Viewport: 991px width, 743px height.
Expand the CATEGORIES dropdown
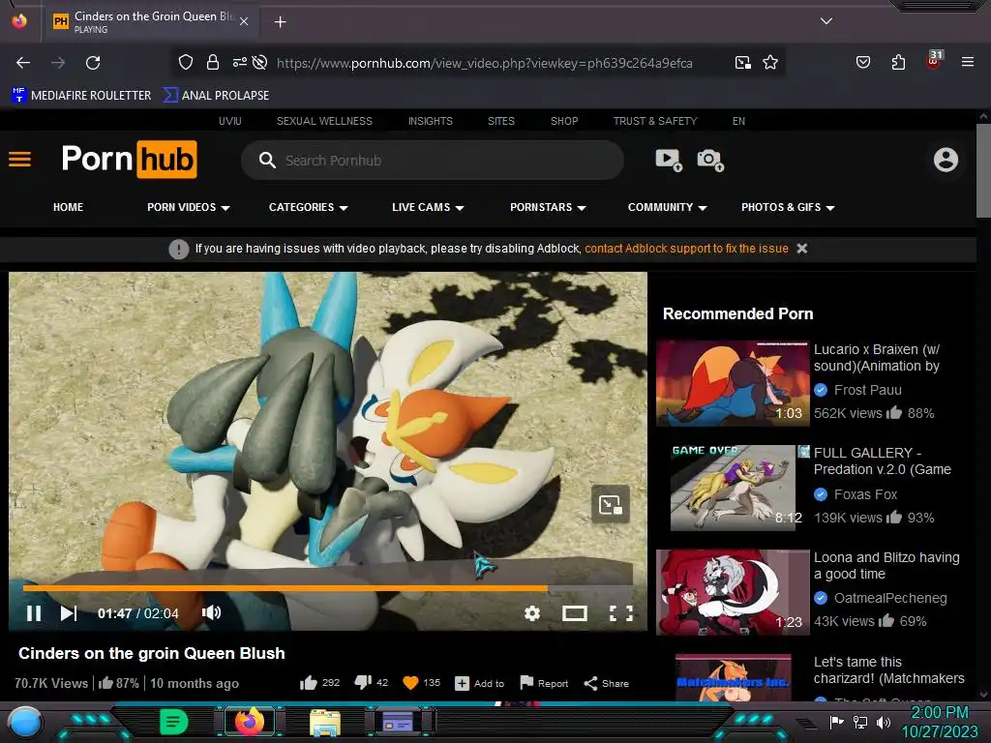pyautogui.click(x=309, y=207)
